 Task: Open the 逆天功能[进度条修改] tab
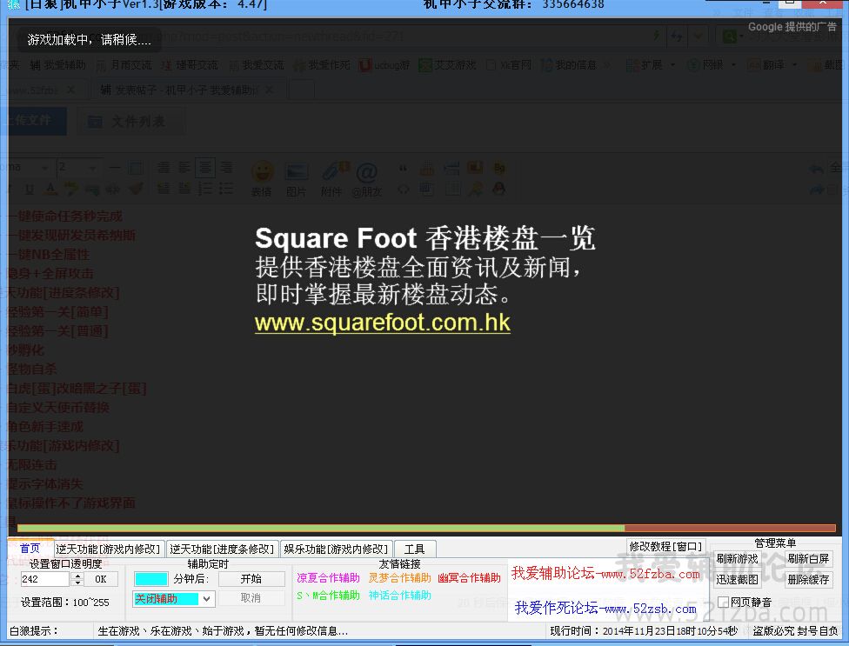point(222,549)
